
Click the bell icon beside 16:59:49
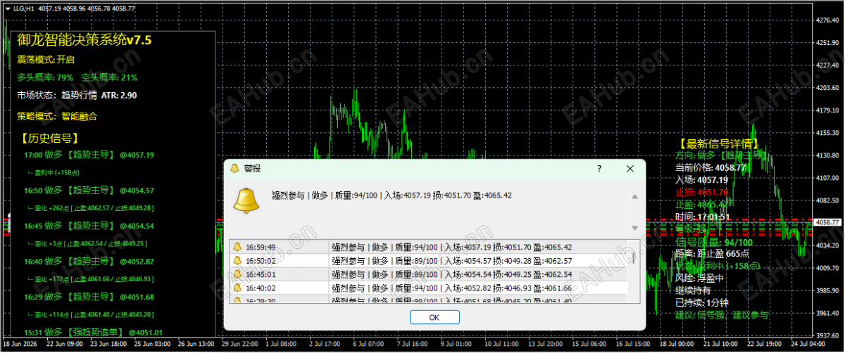(x=237, y=247)
